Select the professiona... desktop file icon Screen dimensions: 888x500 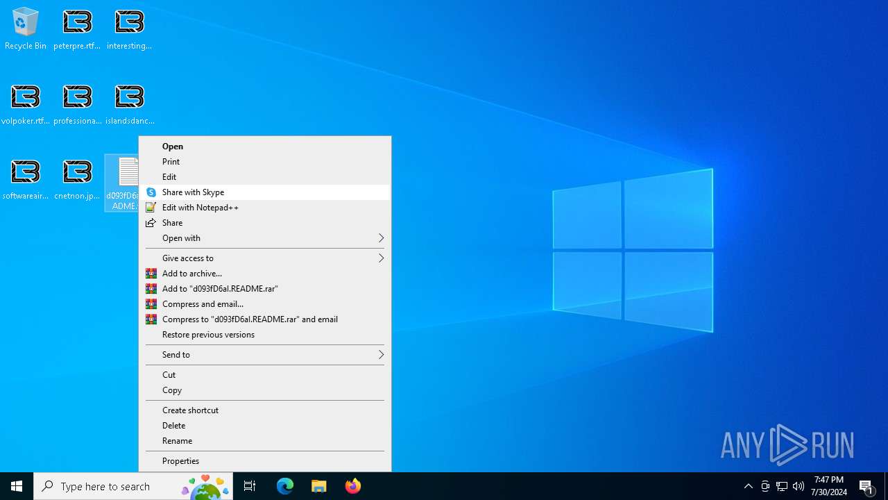click(77, 104)
